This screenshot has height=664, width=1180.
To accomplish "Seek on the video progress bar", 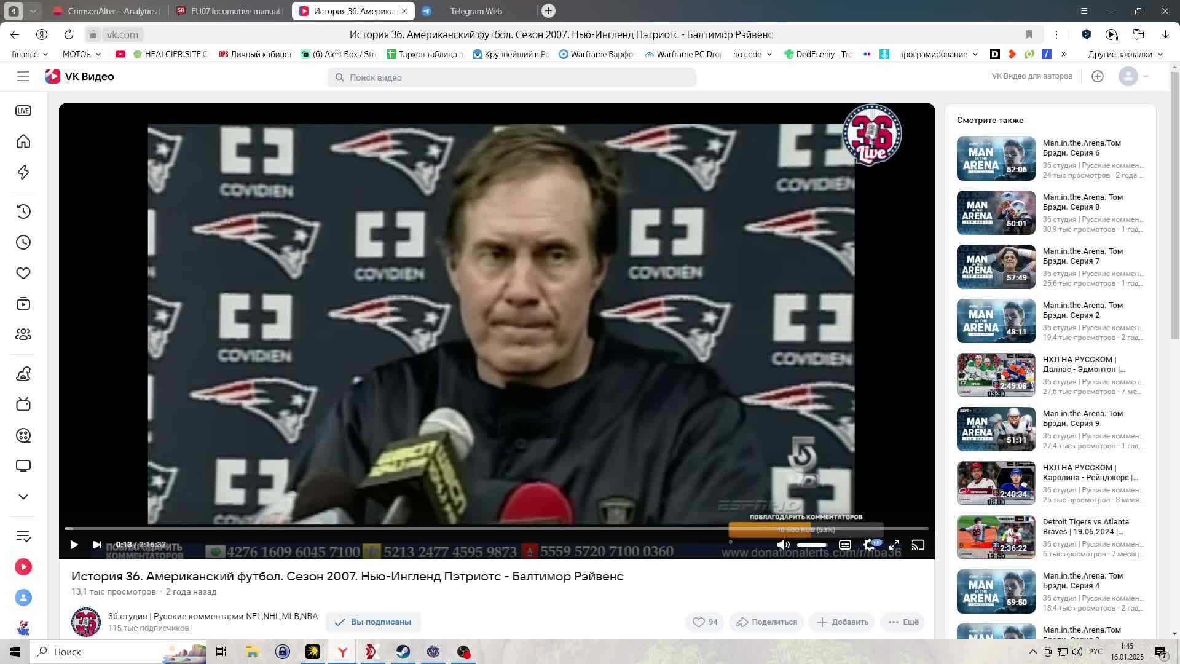I will click(497, 528).
